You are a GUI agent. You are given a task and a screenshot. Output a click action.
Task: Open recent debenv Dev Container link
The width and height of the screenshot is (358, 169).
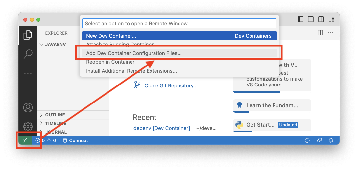pyautogui.click(x=162, y=128)
